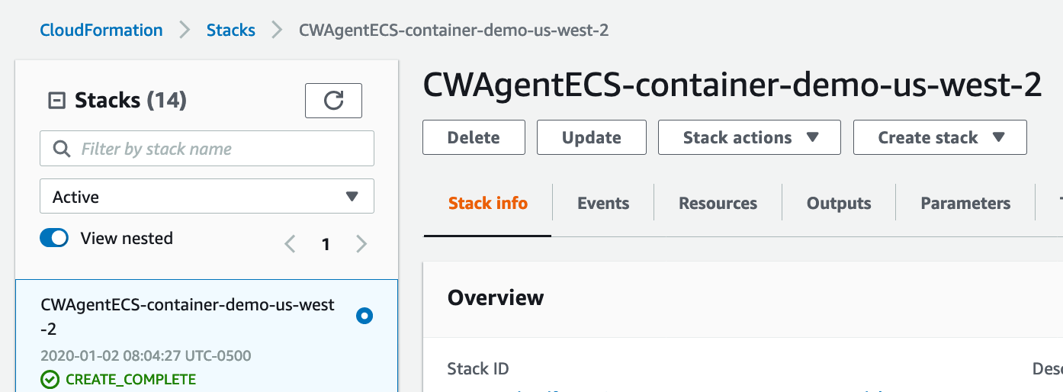Click the Stack ID label
This screenshot has width=1063, height=392.
click(x=478, y=369)
